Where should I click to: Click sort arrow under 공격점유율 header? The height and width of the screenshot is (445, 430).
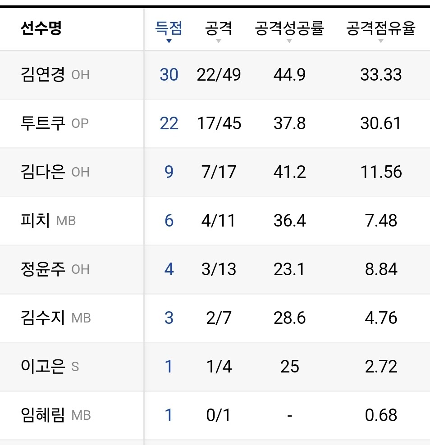pyautogui.click(x=381, y=41)
